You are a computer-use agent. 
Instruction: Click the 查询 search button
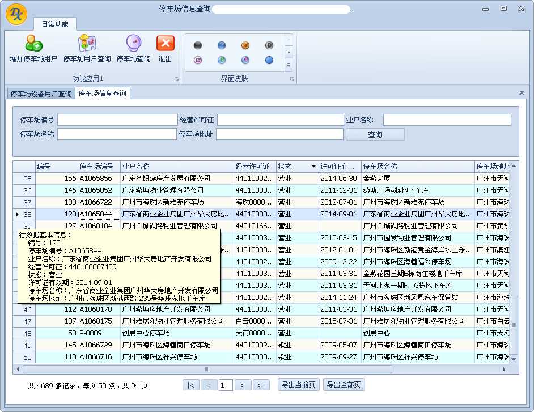click(x=375, y=134)
